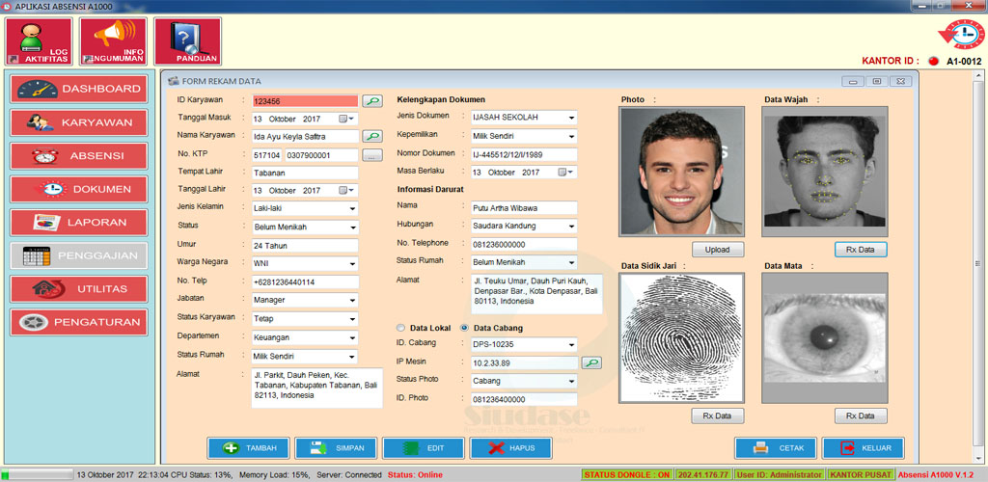
Task: Open the Jabatan dropdown list
Action: tap(351, 300)
